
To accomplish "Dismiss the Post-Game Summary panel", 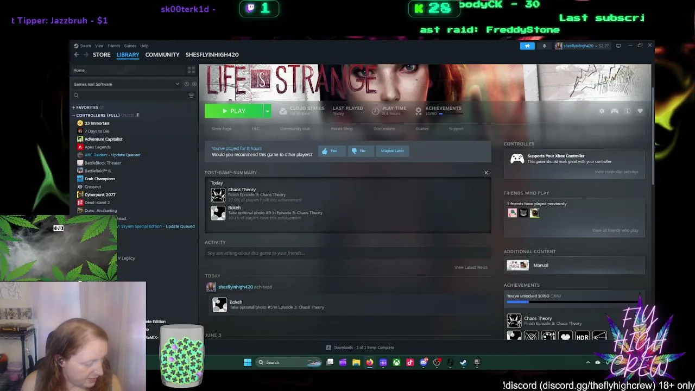I will click(486, 173).
